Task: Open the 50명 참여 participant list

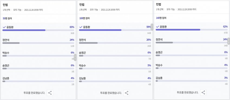Action: [7, 18]
